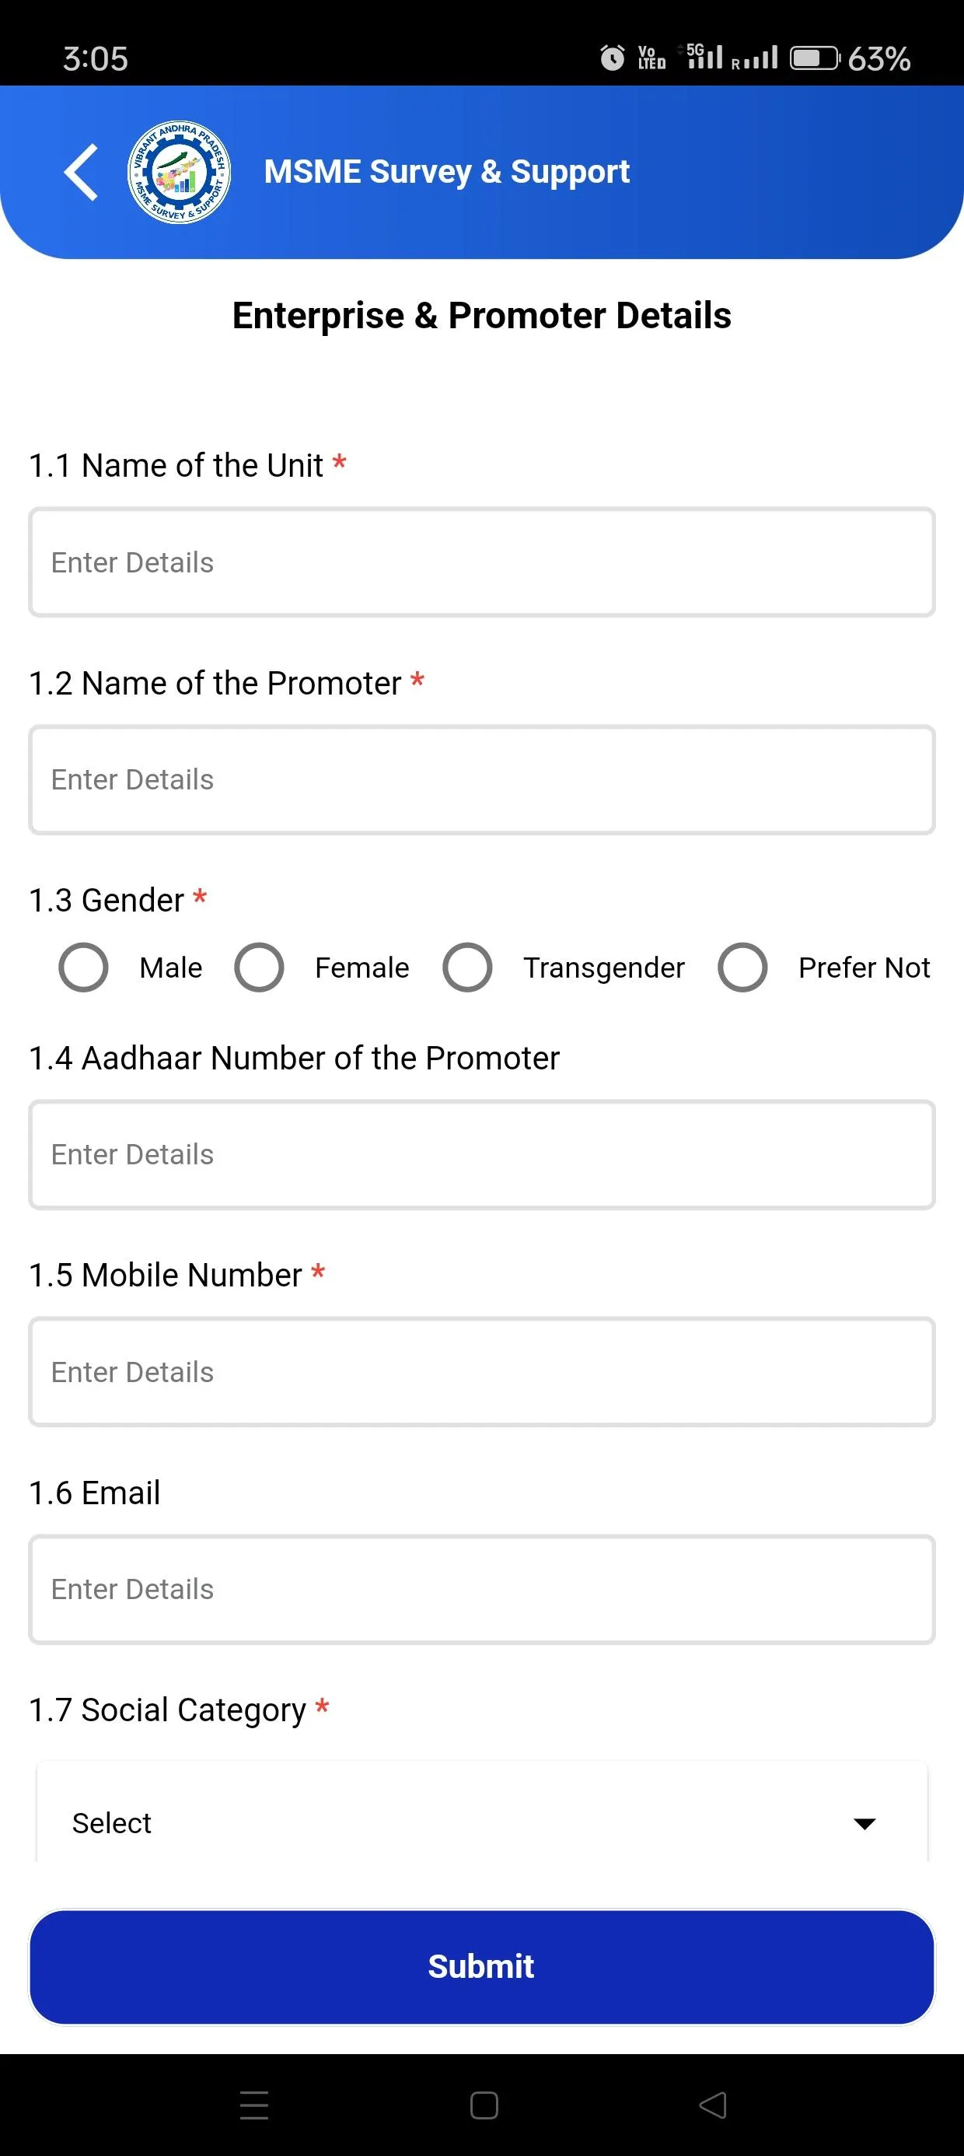Tap the Android back triangle button
The width and height of the screenshot is (964, 2156).
tap(713, 2104)
